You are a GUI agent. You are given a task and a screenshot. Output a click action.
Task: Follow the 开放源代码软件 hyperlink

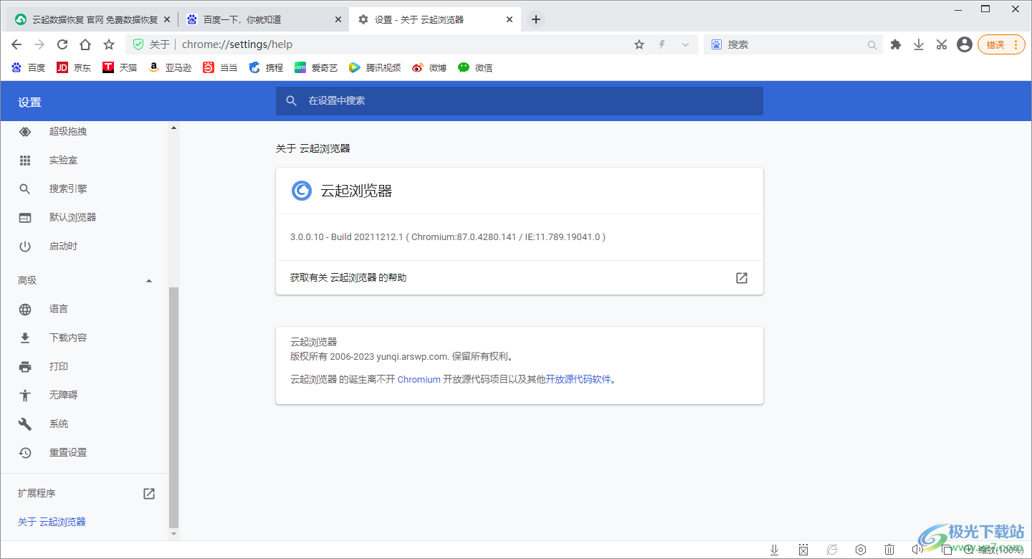tap(578, 380)
